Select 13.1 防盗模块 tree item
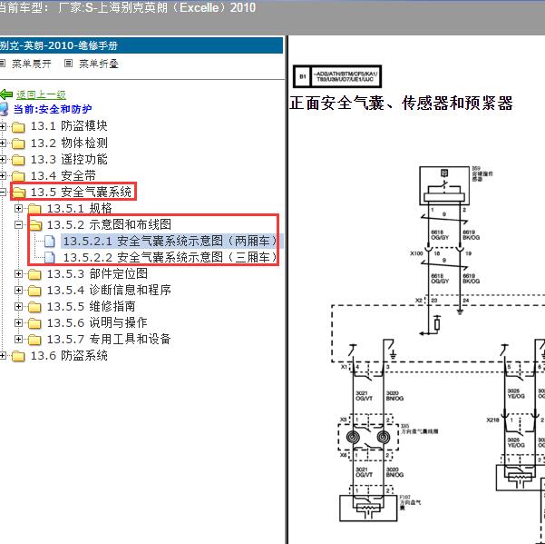The width and height of the screenshot is (545, 544). coord(69,126)
